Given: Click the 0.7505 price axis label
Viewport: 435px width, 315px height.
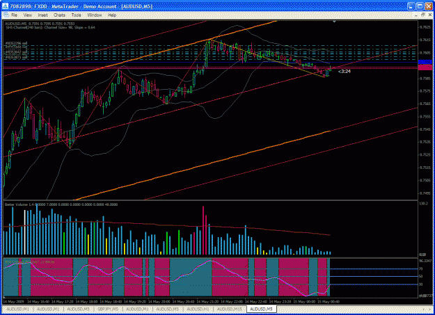Looking at the screenshot, I should point(425,180).
